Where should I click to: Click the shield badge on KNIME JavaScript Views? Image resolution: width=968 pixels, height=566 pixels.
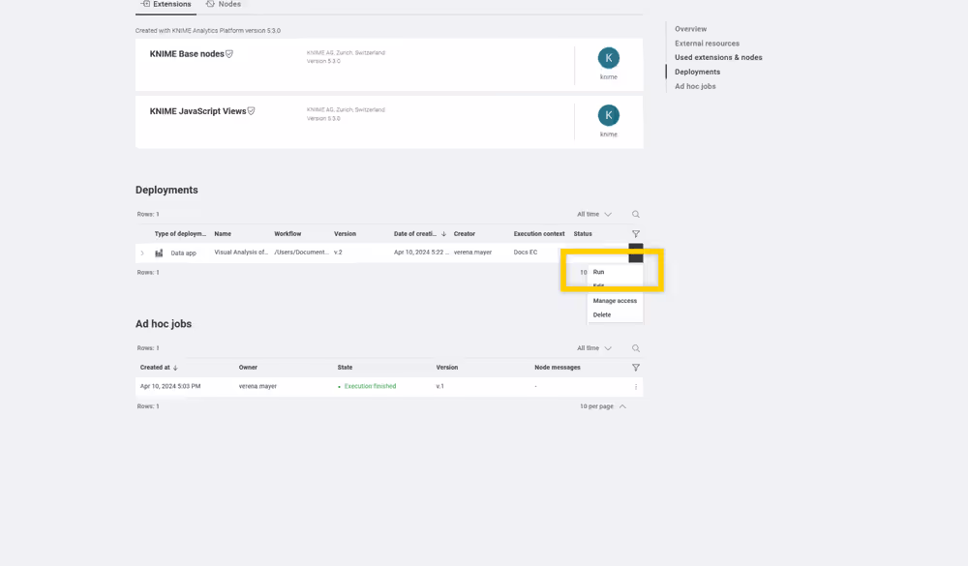251,111
